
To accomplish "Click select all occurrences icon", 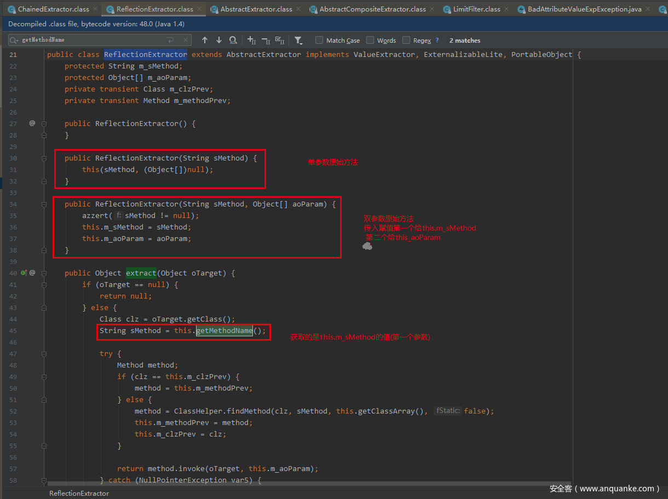I will [x=280, y=40].
